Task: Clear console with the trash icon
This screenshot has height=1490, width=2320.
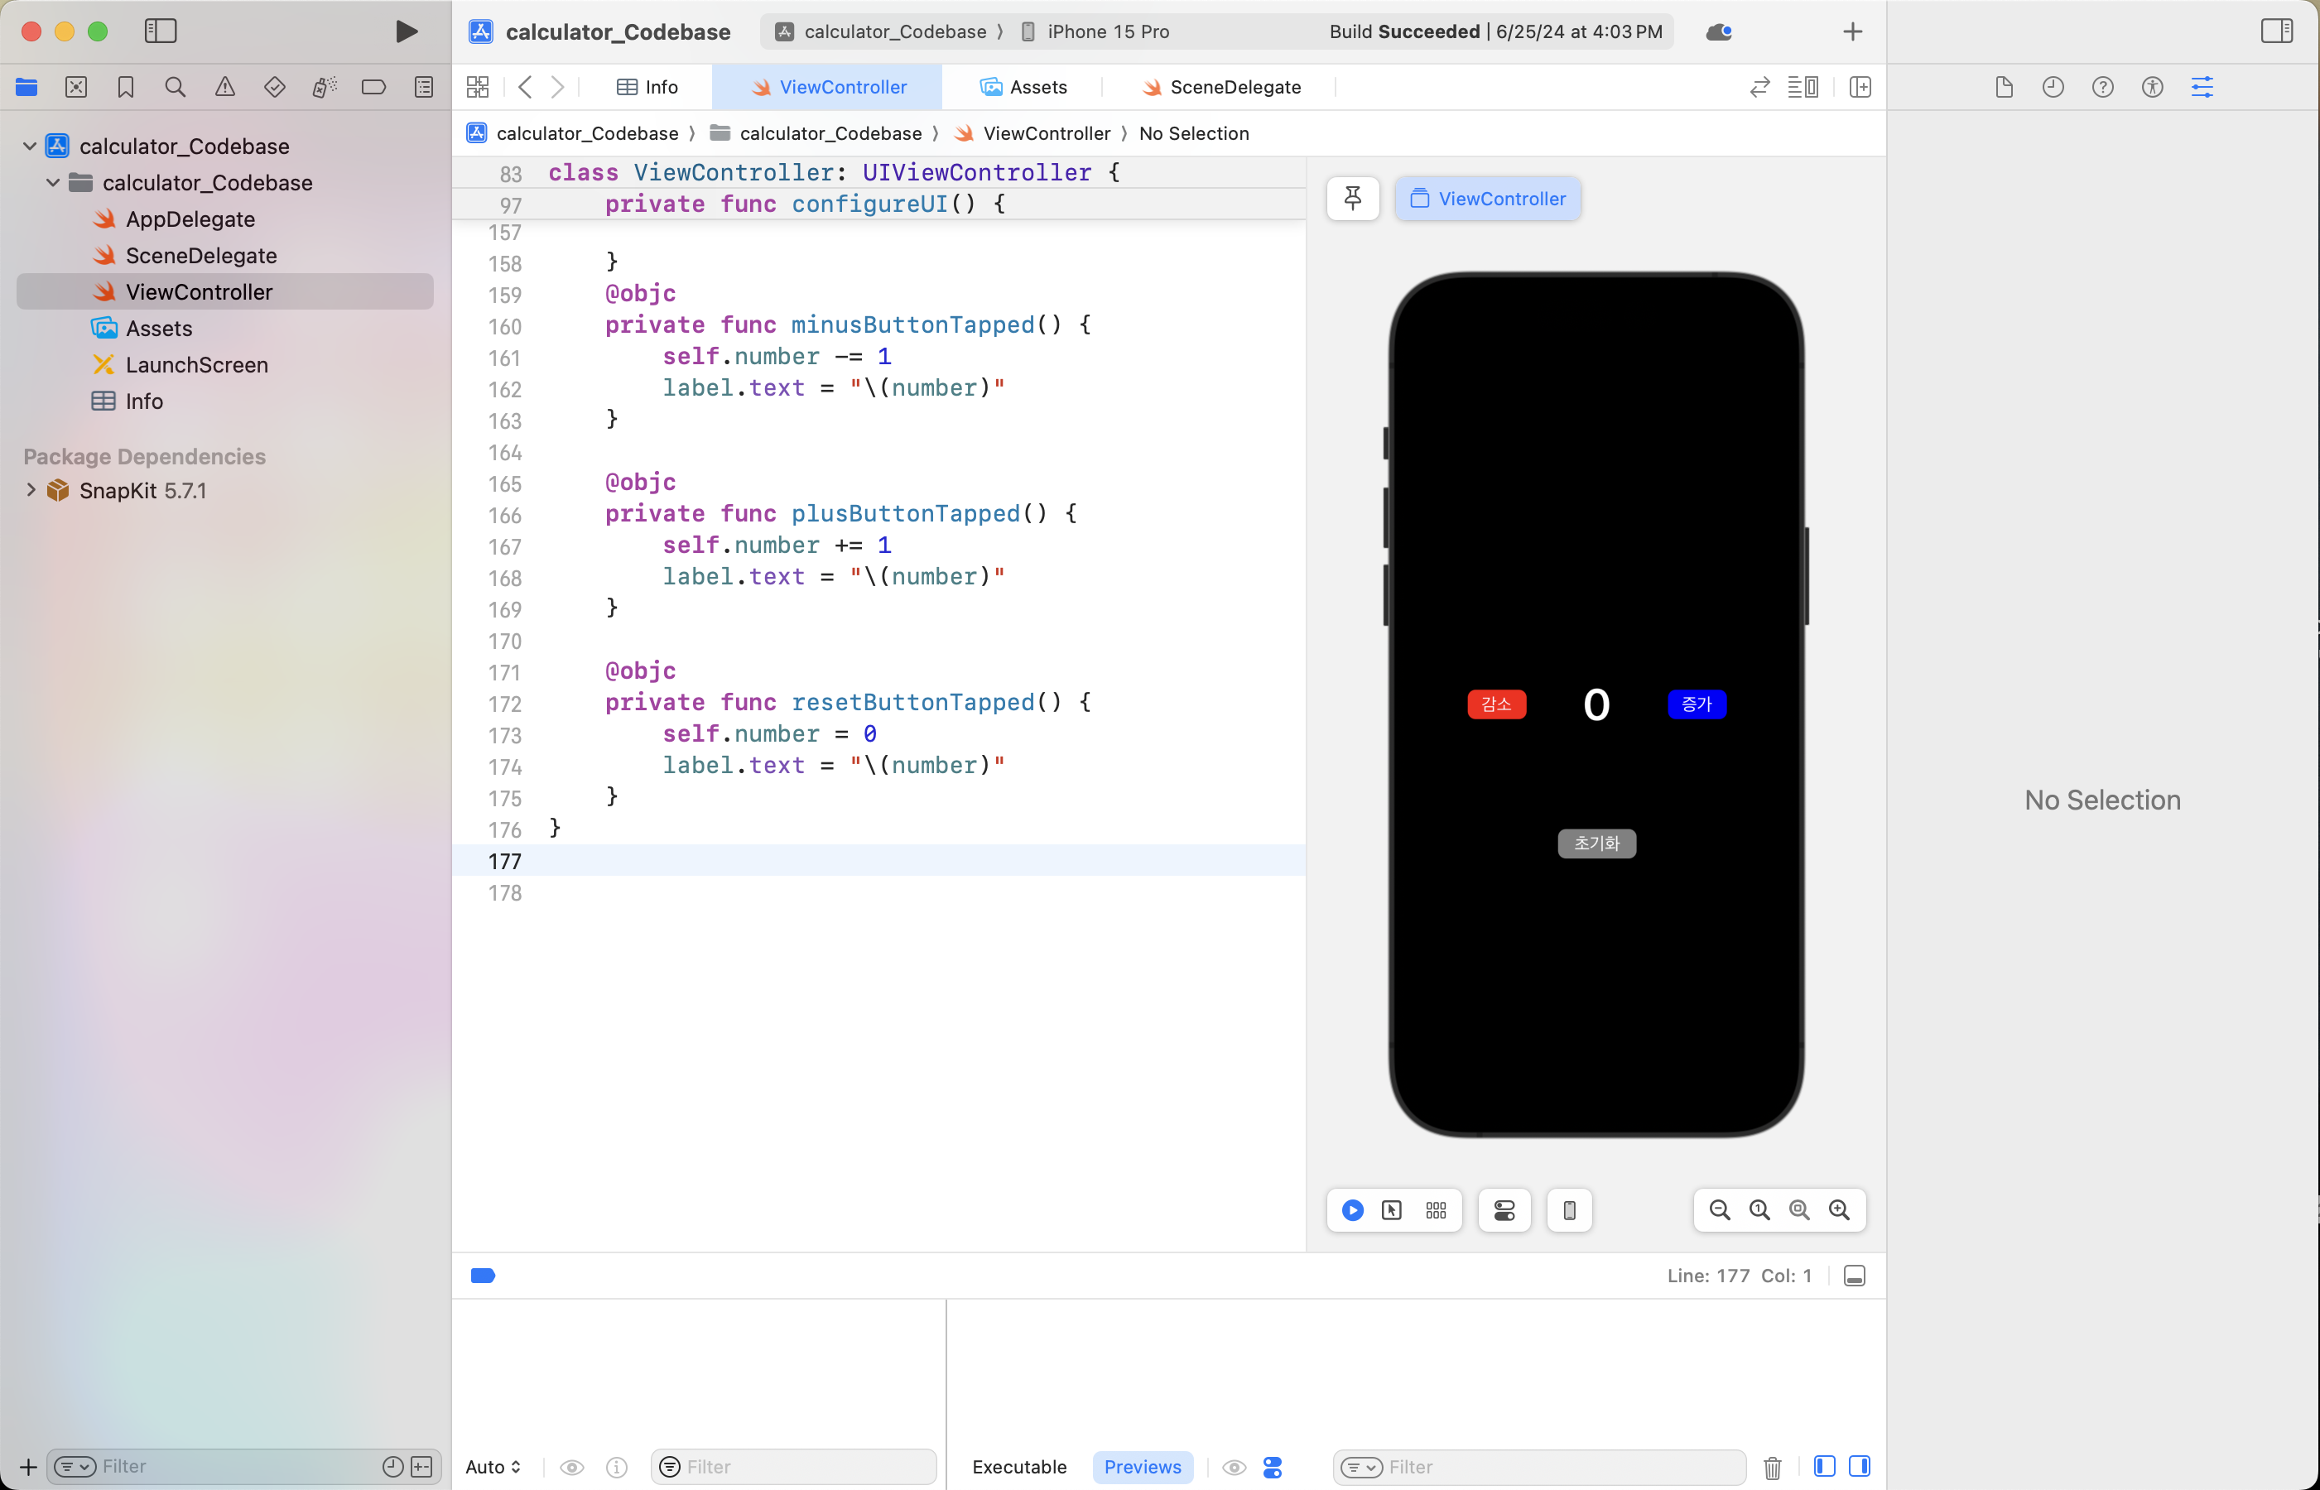Action: 1773,1467
